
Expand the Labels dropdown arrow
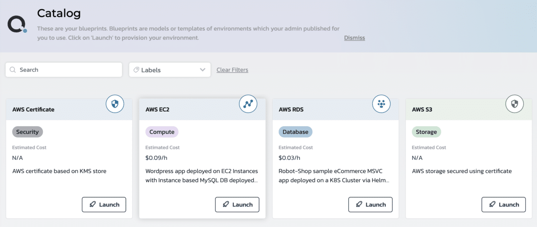203,70
